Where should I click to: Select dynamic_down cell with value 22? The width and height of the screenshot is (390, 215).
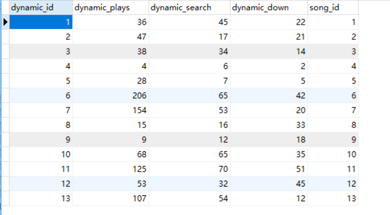(x=269, y=22)
